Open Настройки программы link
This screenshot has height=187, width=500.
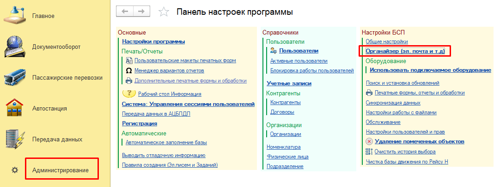153,41
